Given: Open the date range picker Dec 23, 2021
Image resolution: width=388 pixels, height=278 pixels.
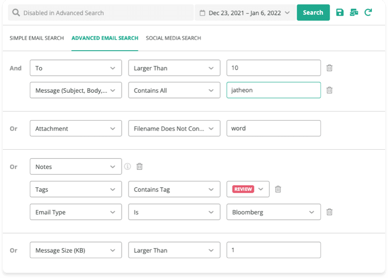Looking at the screenshot, I should click(245, 13).
